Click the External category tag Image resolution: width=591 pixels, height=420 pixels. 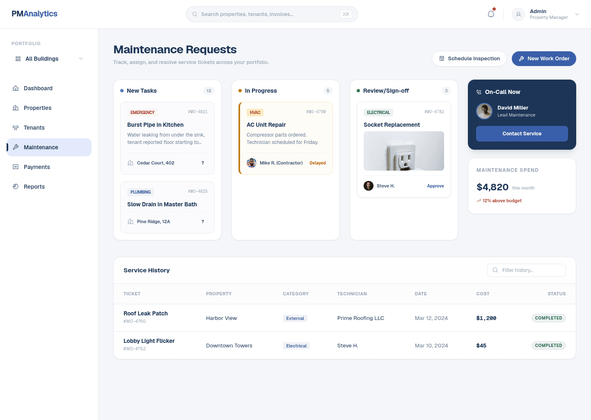pyautogui.click(x=295, y=318)
